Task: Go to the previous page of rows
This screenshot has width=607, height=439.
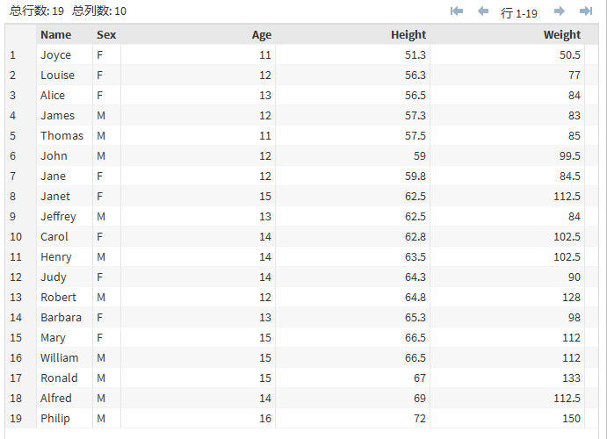Action: coord(482,11)
